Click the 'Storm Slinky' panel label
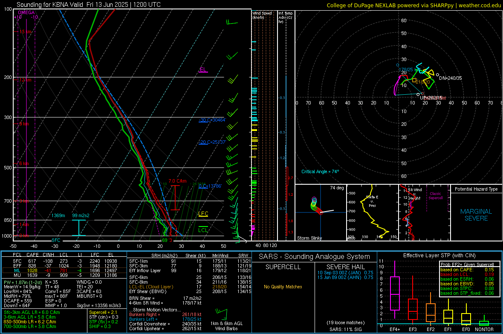 click(x=309, y=238)
